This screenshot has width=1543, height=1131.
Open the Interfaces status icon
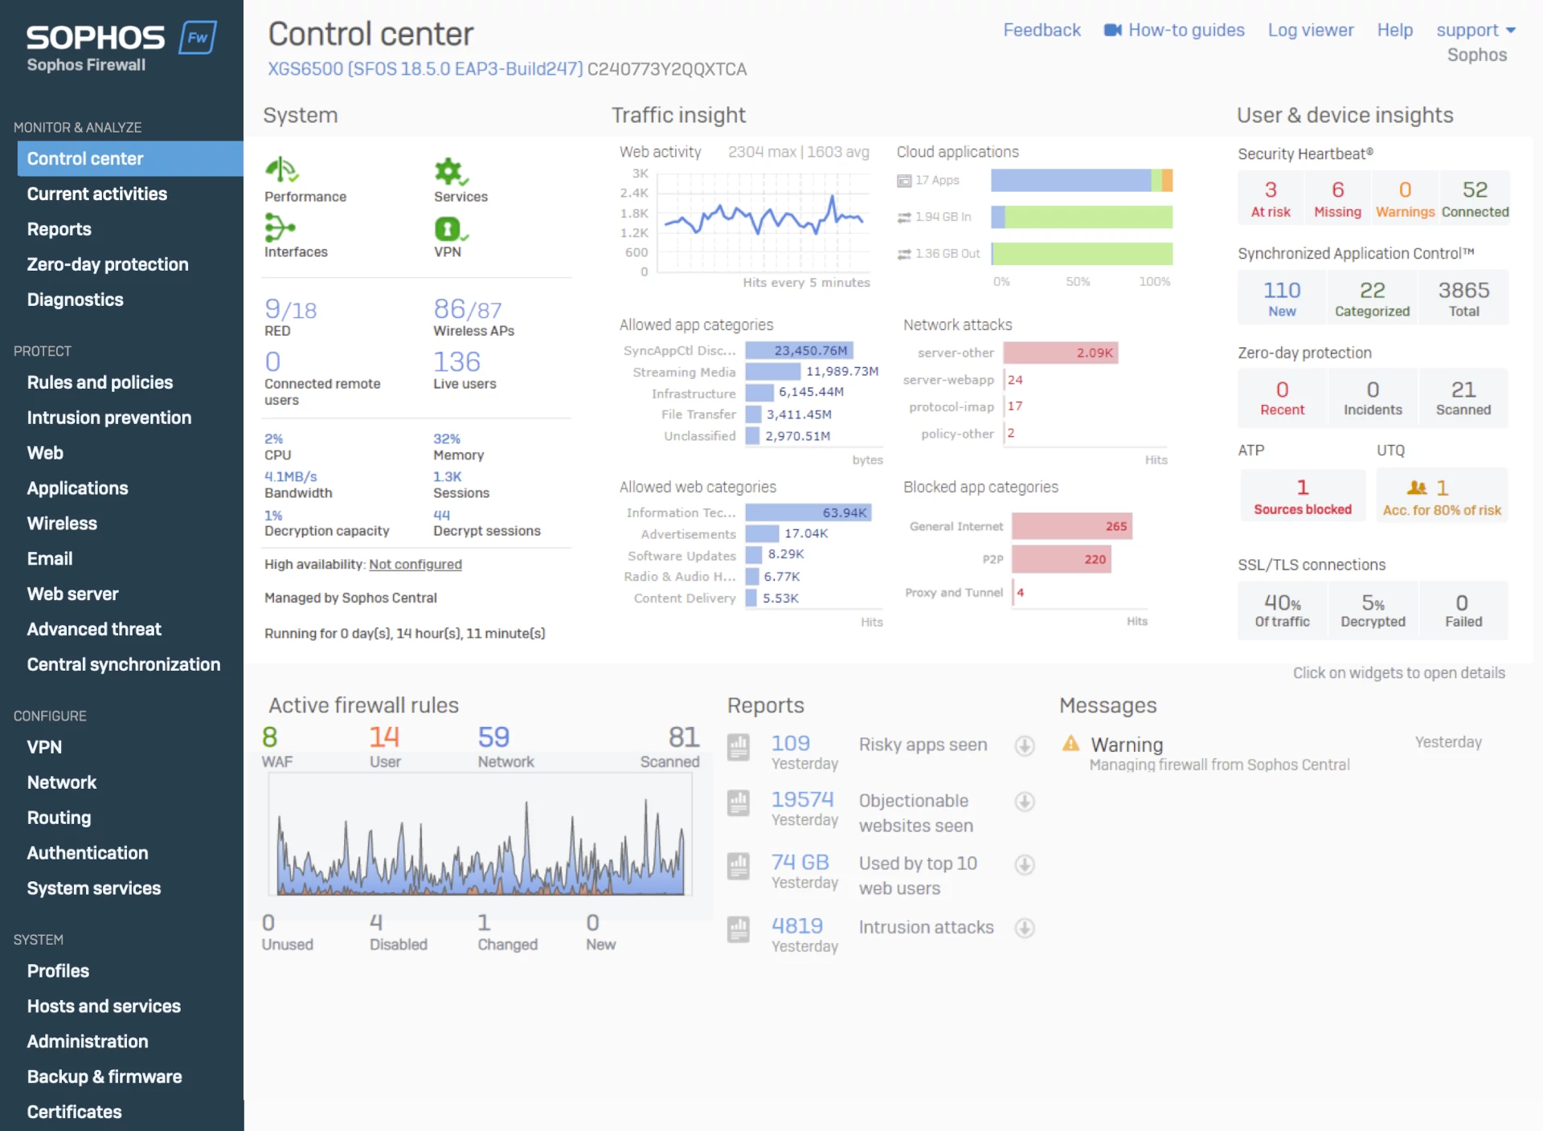pyautogui.click(x=280, y=227)
